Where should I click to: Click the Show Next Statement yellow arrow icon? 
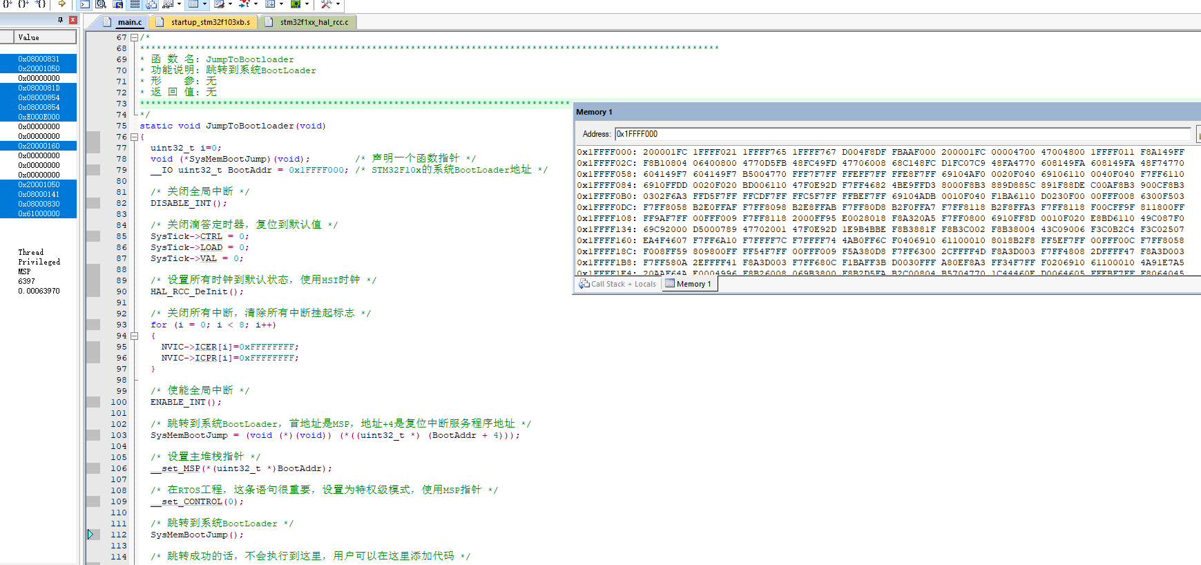[61, 3]
